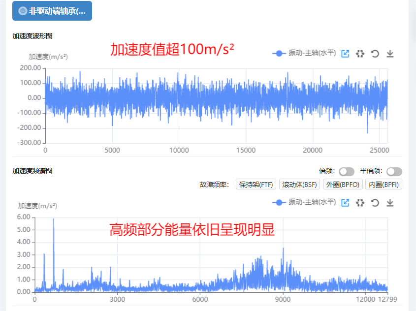Download the acceleration waveform chart image
The width and height of the screenshot is (416, 311).
[390, 54]
